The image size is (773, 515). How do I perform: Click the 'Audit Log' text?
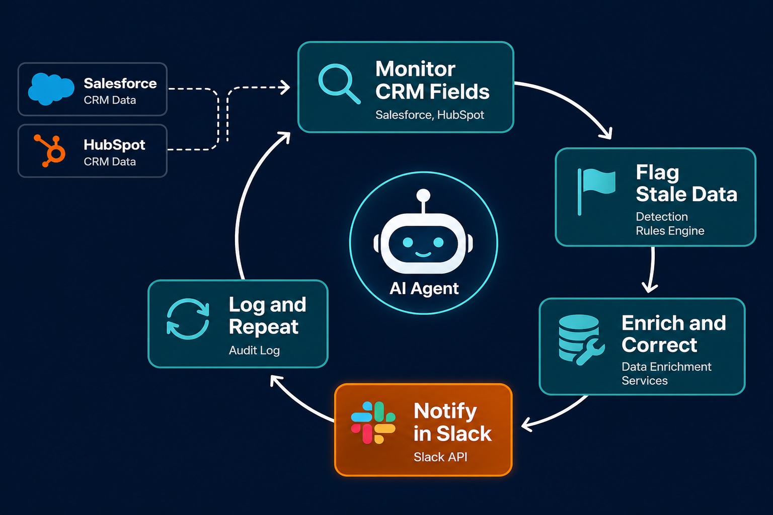[254, 351]
